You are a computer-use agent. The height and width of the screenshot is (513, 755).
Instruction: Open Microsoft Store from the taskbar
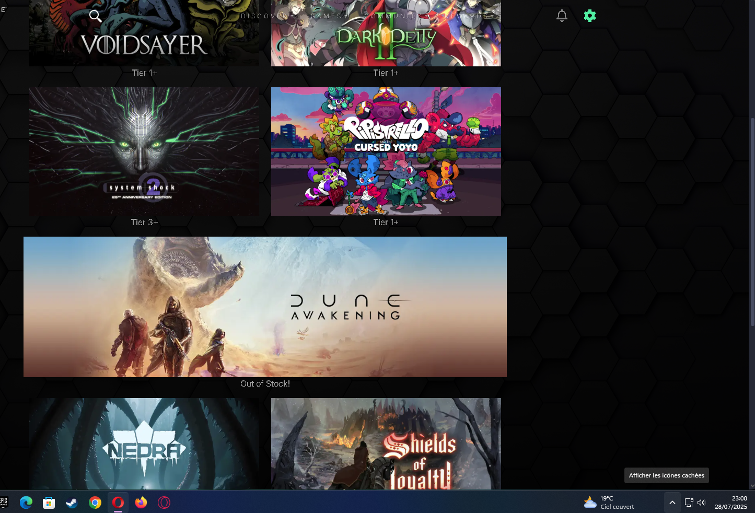tap(49, 503)
